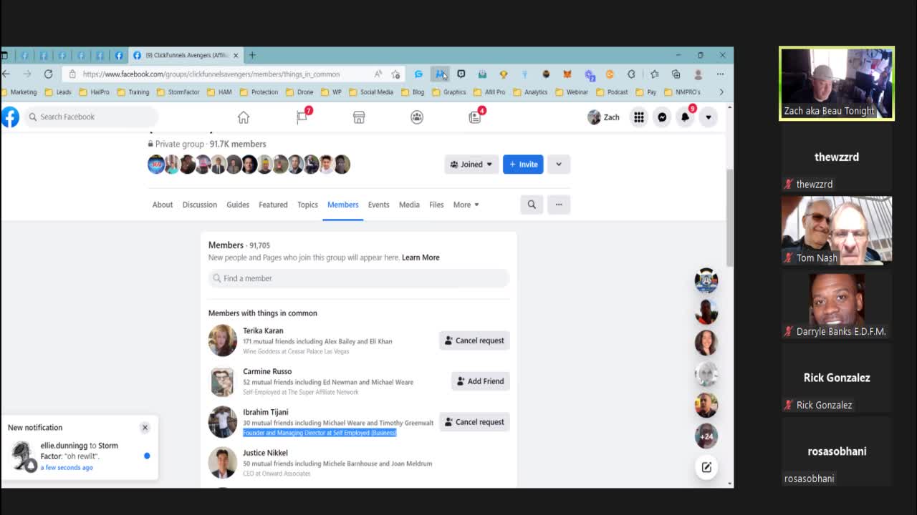Open MetaMask fox extension icon
Viewport: 917px width, 515px height.
click(x=567, y=74)
